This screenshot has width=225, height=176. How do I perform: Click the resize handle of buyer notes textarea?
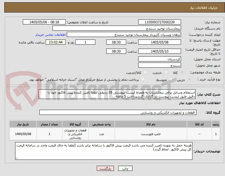(17, 158)
